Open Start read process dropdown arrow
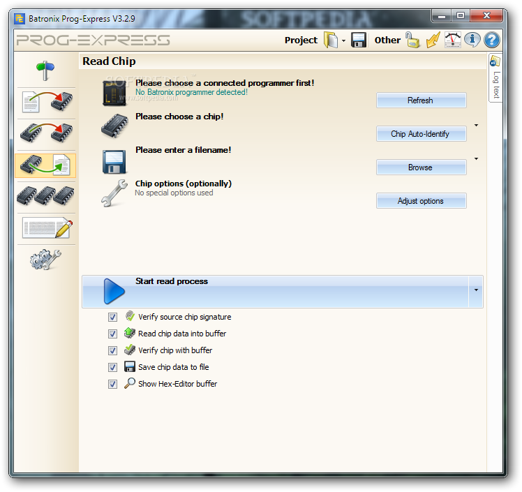The width and height of the screenshot is (522, 492). tap(476, 290)
